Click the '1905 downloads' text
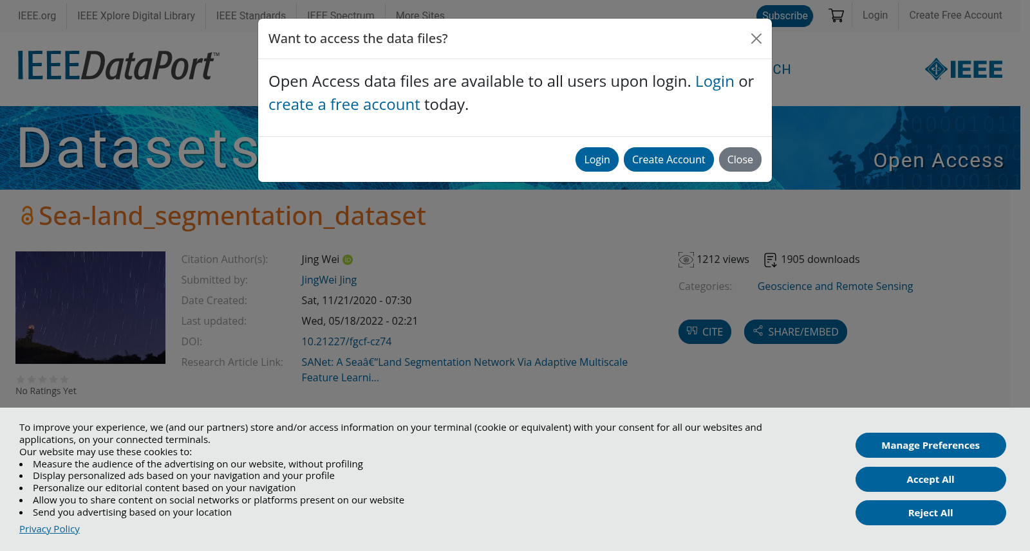This screenshot has width=1030, height=551. tap(820, 259)
